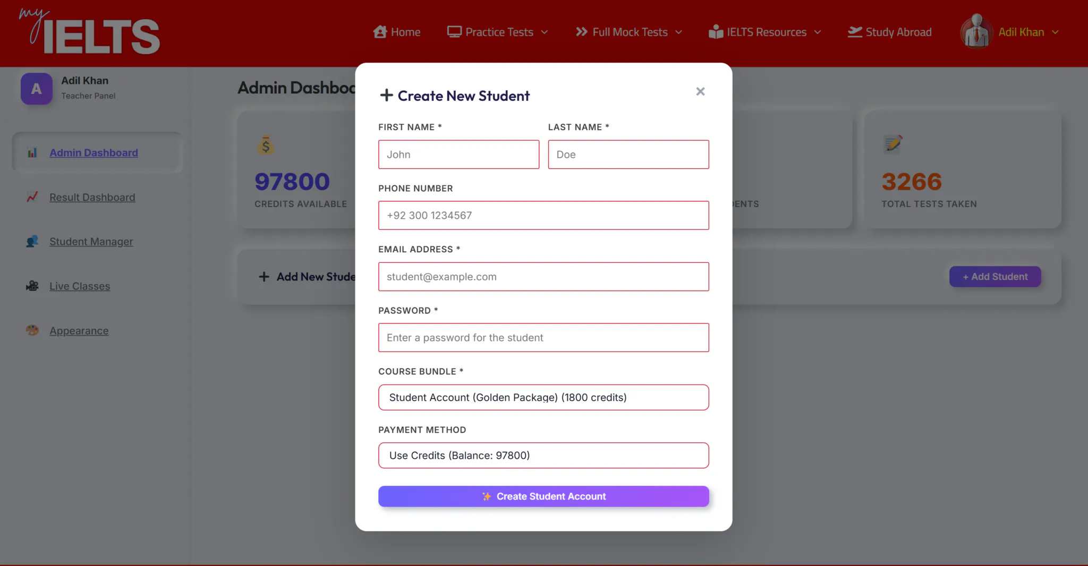Image resolution: width=1088 pixels, height=566 pixels.
Task: Click the notepad tests taken icon
Action: [892, 144]
